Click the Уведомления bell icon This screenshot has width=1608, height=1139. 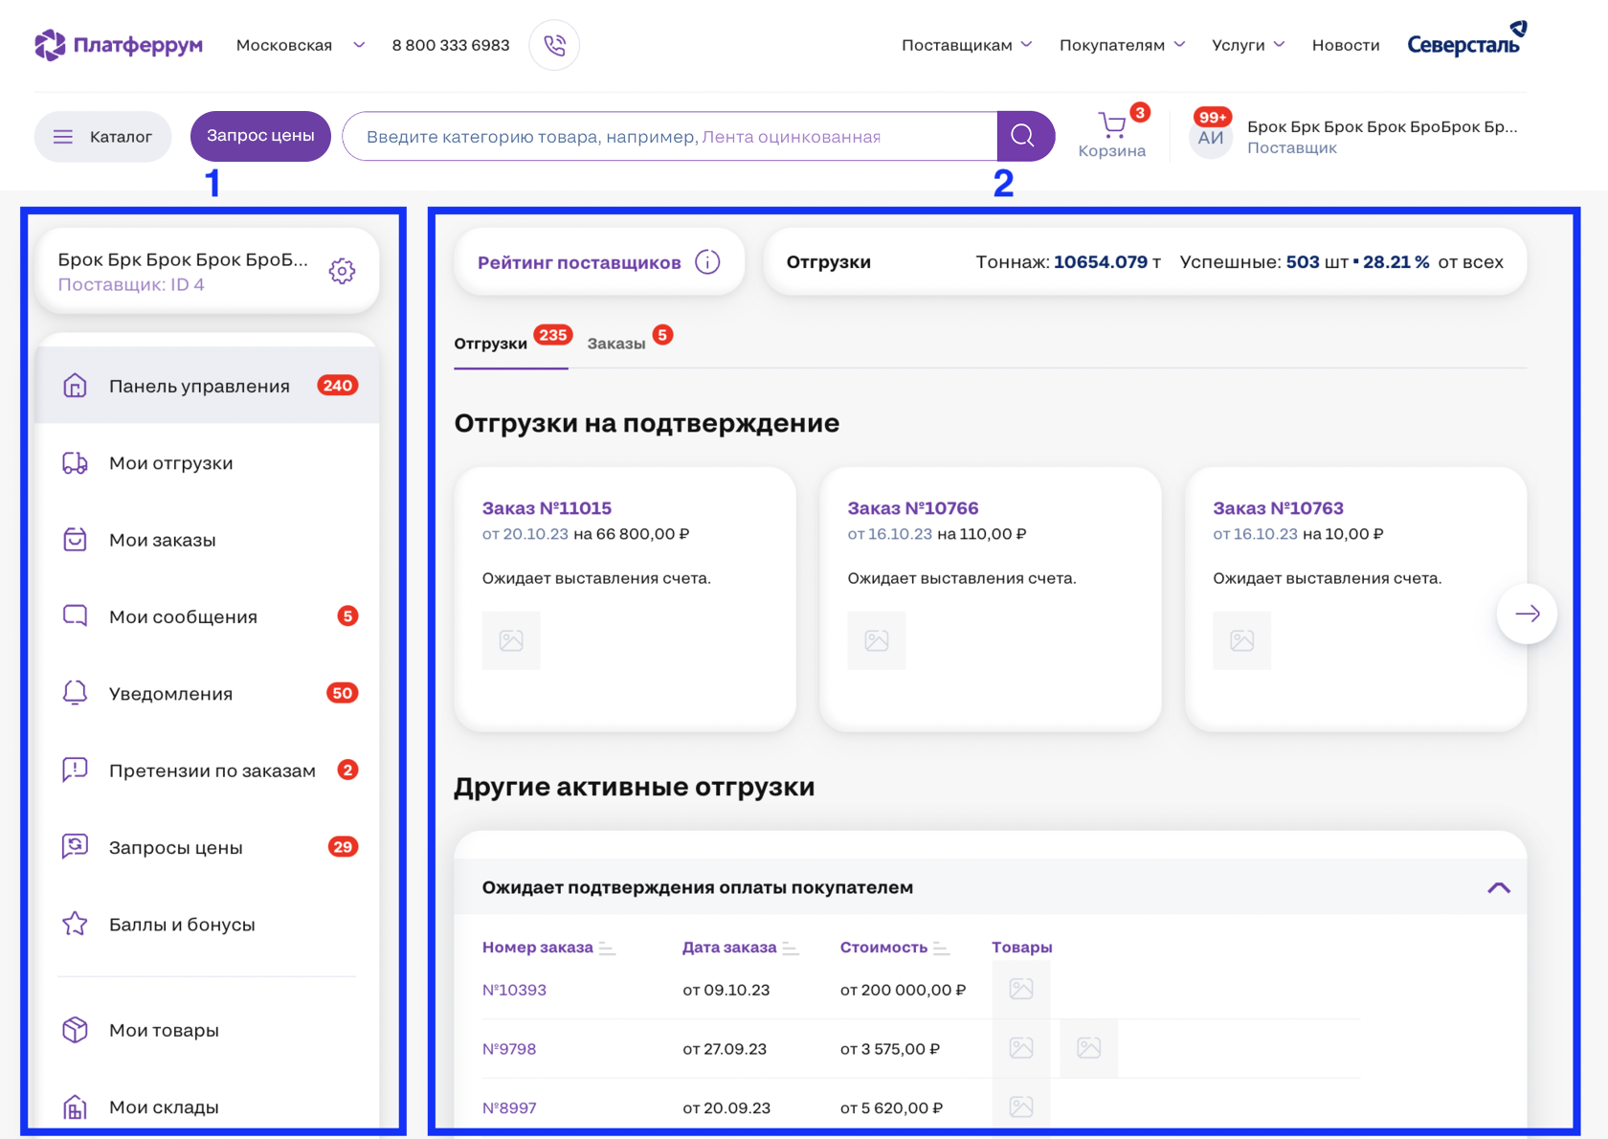pos(75,693)
